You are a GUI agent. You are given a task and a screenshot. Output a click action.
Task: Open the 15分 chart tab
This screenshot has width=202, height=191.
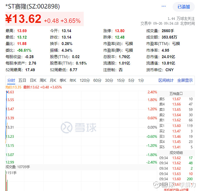(x=121, y=80)
